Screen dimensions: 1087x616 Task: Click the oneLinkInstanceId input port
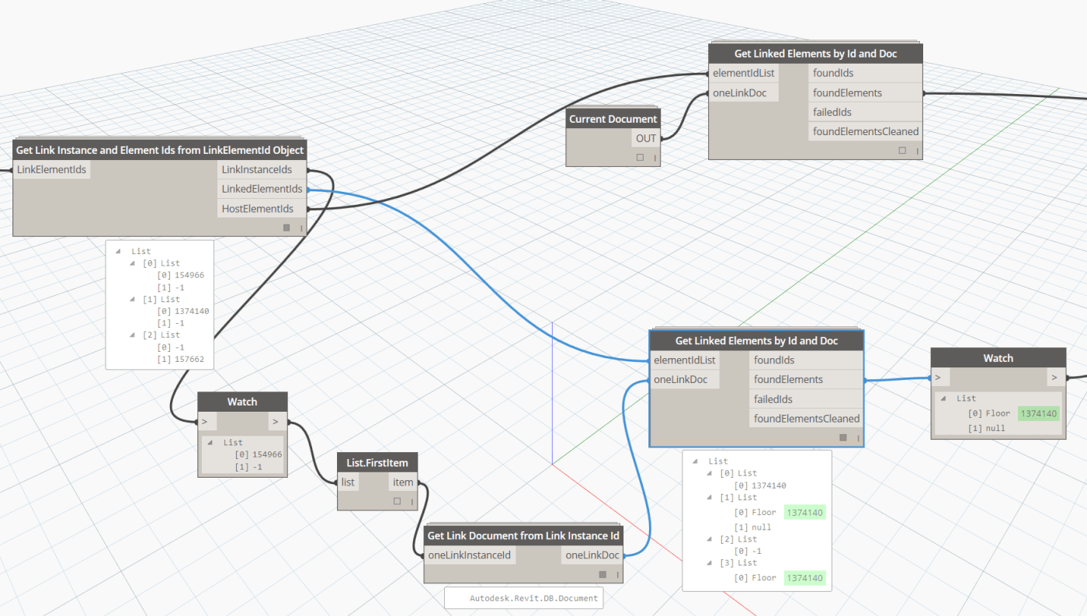point(470,555)
